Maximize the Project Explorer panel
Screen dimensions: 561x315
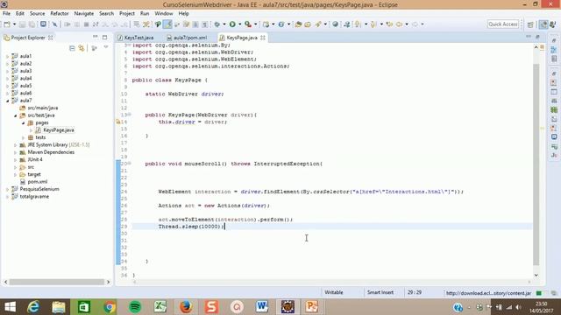coord(104,37)
